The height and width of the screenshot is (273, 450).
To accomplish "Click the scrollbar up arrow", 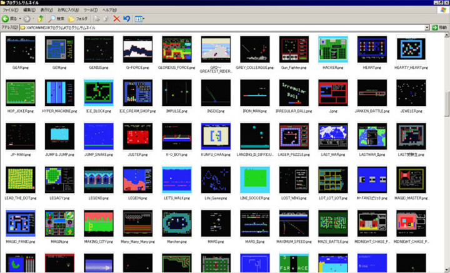I will click(446, 35).
